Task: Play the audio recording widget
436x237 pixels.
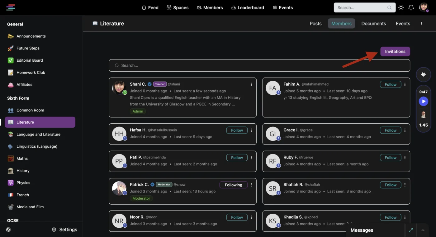Action: coord(423,101)
